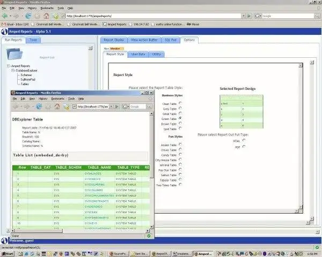Click green status icon in main status bar
This screenshot has width=322, height=257.
click(317, 247)
